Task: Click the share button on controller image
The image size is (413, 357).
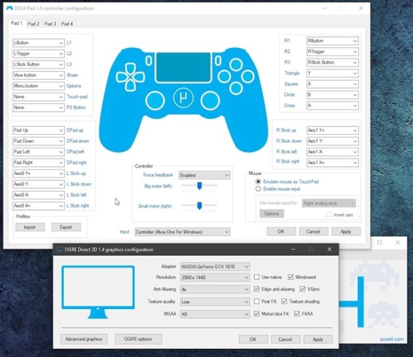Action: pos(149,61)
